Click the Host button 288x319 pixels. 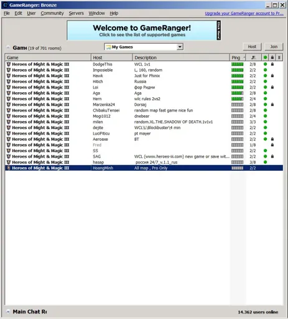(252, 47)
